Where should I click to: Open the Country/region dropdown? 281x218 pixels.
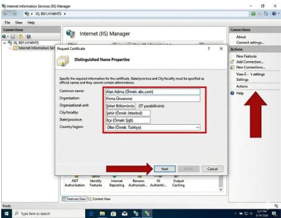pos(198,127)
